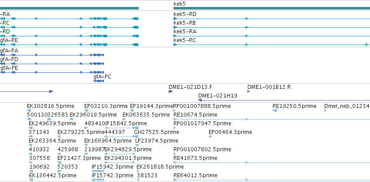Select the EK166964.5prime label
This screenshot has width=370, height=182.
pos(108,140)
